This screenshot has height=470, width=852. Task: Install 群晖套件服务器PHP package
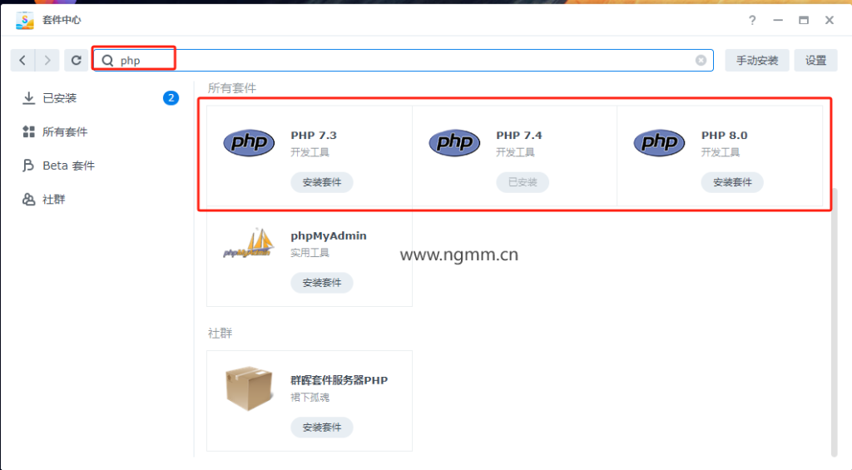click(x=322, y=427)
